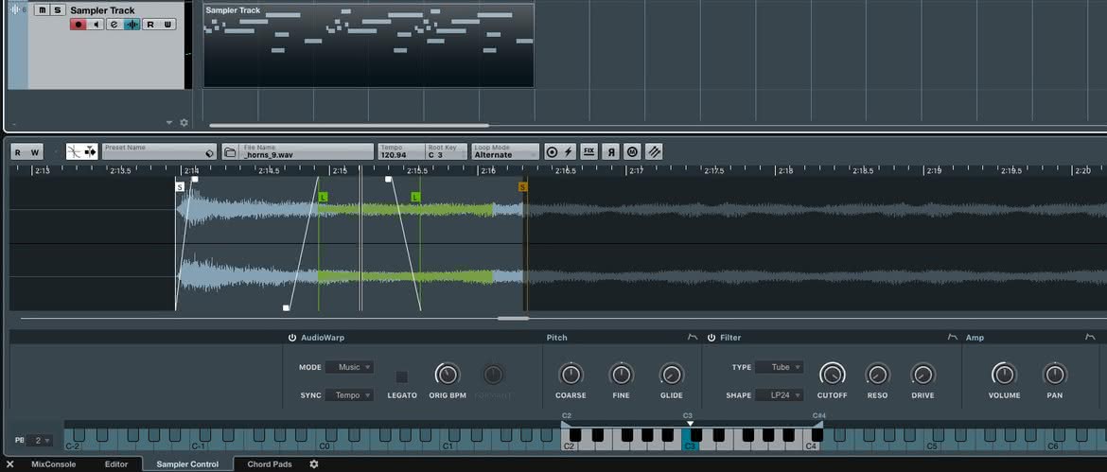The image size is (1107, 472).
Task: Toggle the Filter power button
Action: coord(712,338)
